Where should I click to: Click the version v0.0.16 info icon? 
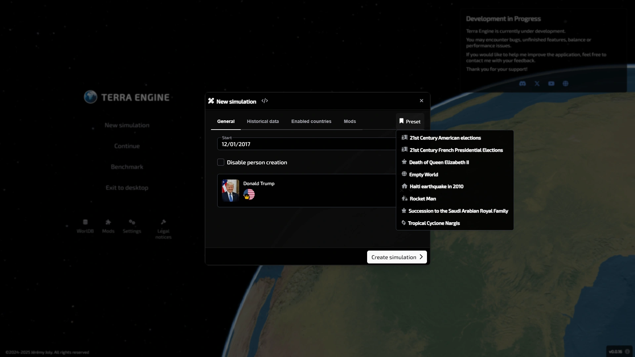point(627,352)
